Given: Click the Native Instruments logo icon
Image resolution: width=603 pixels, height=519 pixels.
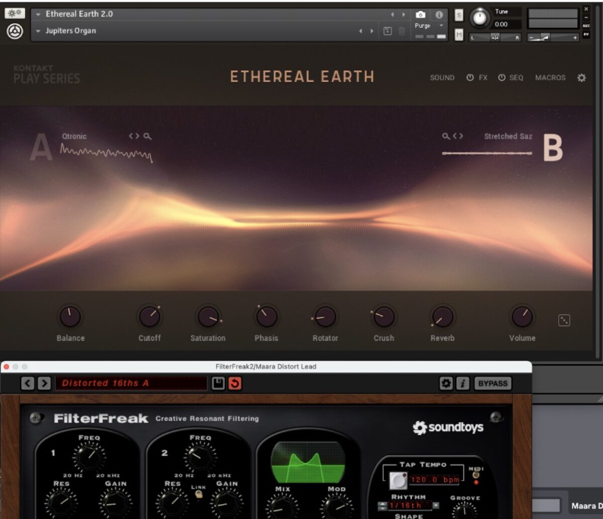Looking at the screenshot, I should click(x=15, y=32).
